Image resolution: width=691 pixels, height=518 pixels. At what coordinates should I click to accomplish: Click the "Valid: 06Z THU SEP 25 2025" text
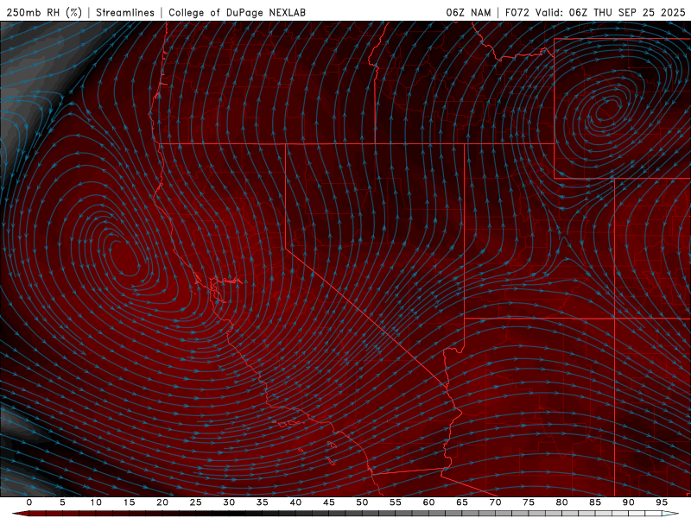[611, 12]
